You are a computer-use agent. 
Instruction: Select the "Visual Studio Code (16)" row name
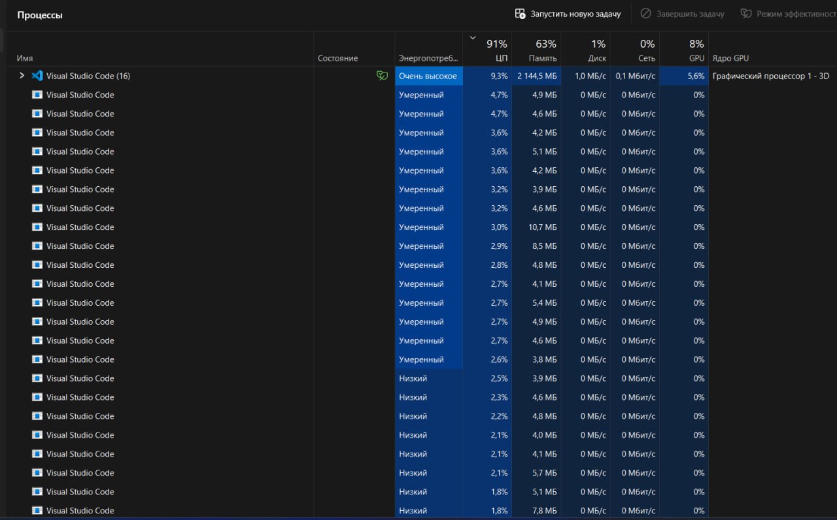(88, 76)
